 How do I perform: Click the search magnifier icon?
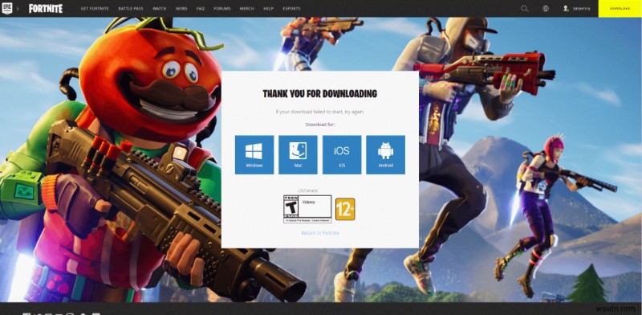pos(525,9)
